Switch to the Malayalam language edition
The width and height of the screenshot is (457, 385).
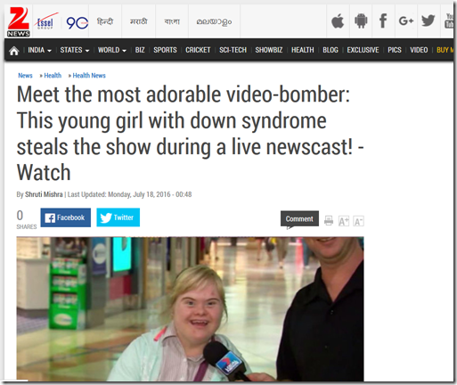click(x=214, y=21)
